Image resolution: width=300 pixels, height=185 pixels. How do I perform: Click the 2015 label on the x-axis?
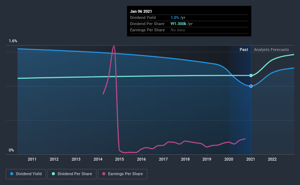pyautogui.click(x=119, y=159)
